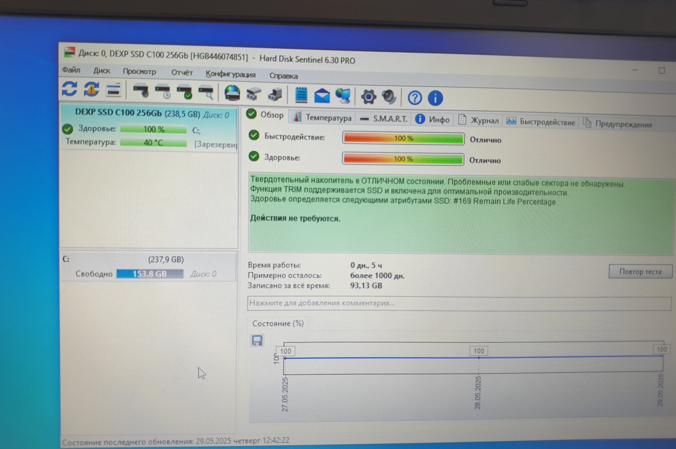This screenshot has width=676, height=449.
Task: Open the blue notepad report icon
Action: [x=301, y=95]
